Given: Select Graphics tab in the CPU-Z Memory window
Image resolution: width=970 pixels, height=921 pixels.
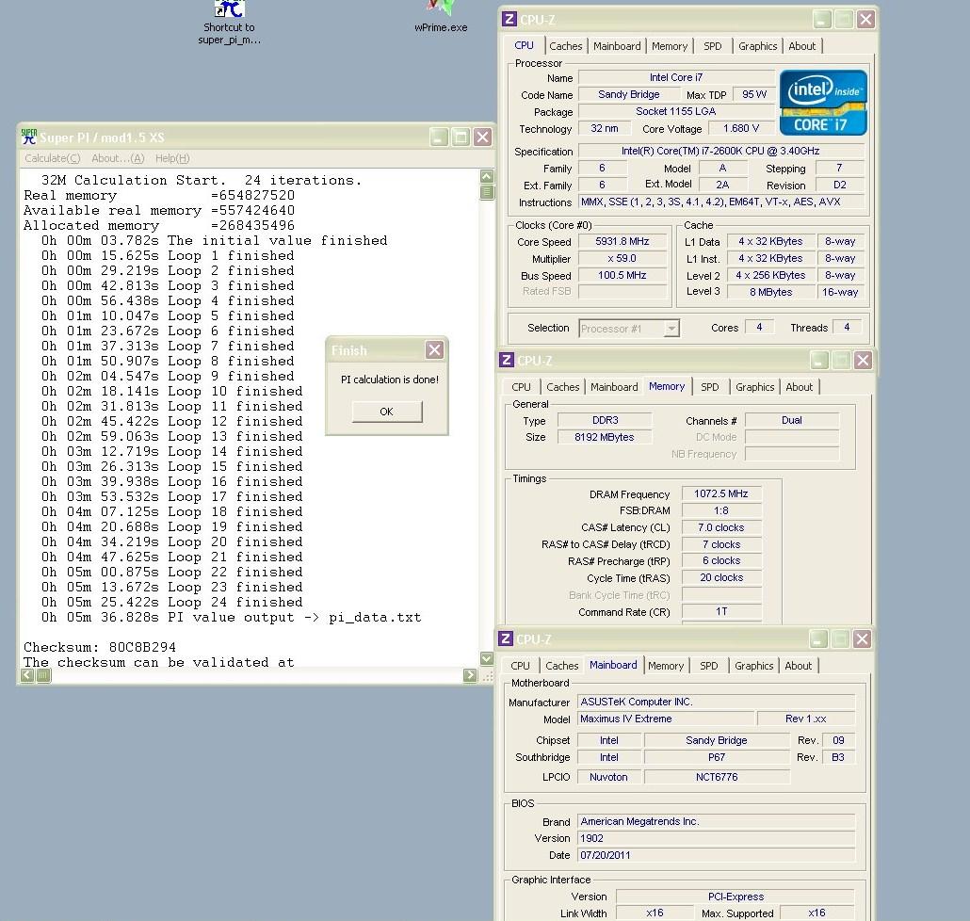Looking at the screenshot, I should click(x=754, y=387).
